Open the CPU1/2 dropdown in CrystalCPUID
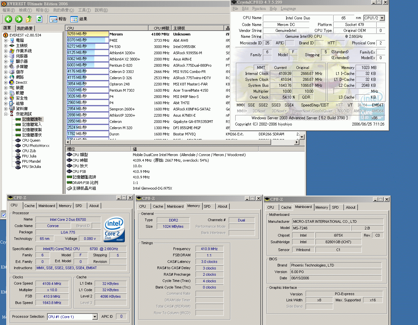Image resolution: width=418 pixels, height=325 pixels. coord(382,18)
